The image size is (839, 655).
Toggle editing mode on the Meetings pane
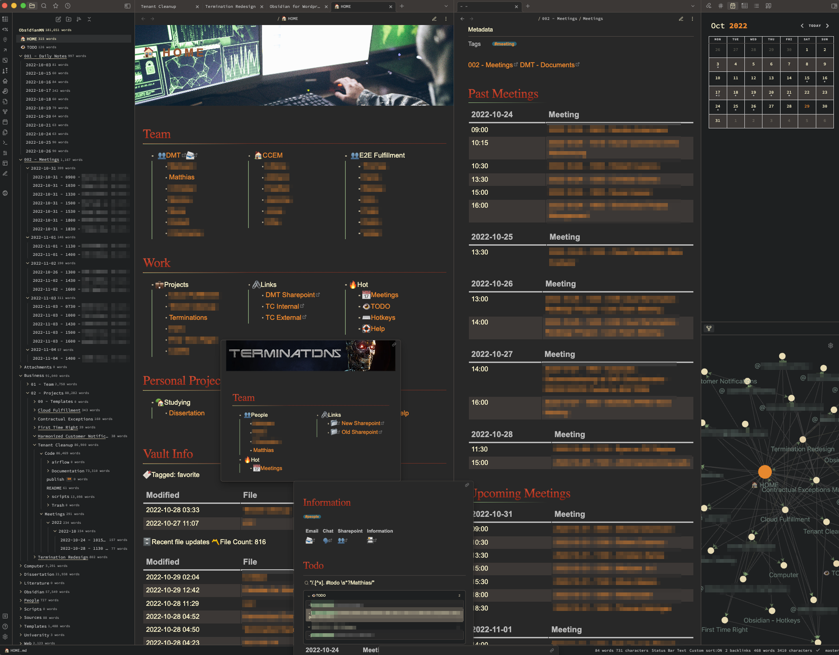(681, 19)
